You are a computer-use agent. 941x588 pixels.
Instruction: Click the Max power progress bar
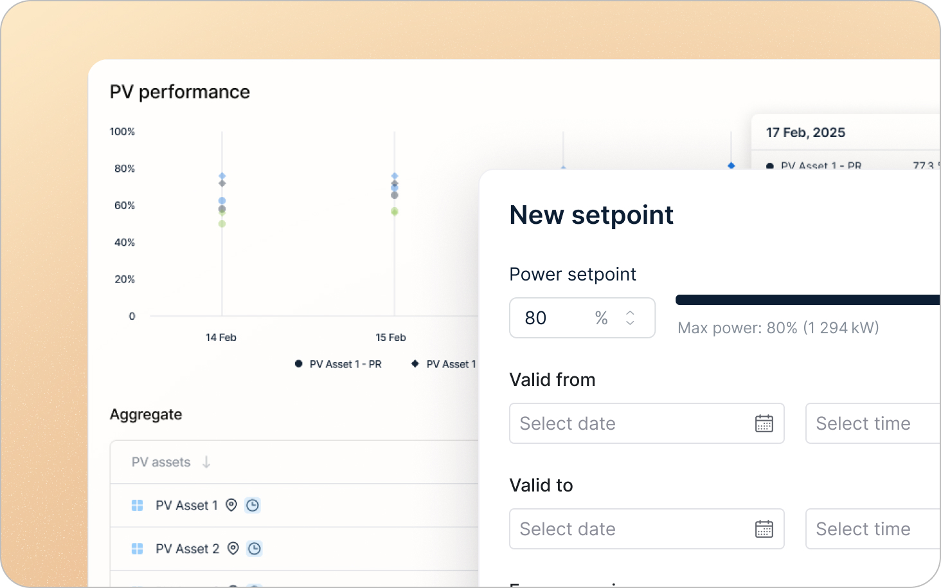[807, 299]
